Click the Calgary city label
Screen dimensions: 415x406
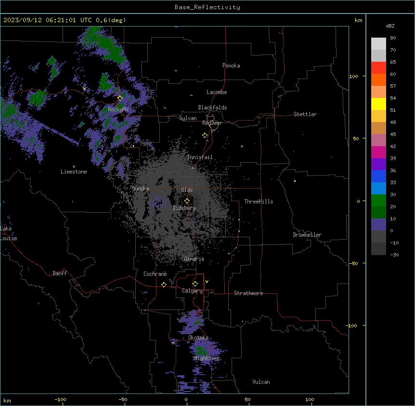pyautogui.click(x=192, y=291)
